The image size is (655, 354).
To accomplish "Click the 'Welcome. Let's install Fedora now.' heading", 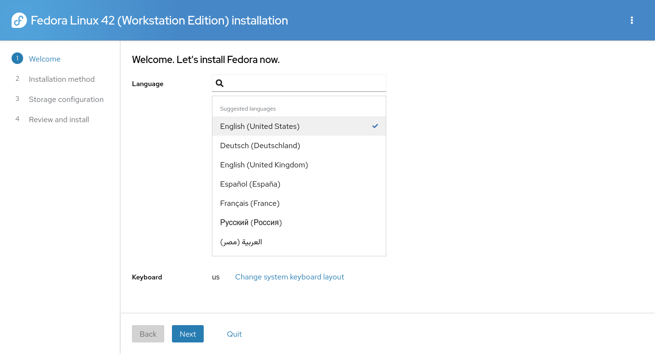I will coord(206,60).
